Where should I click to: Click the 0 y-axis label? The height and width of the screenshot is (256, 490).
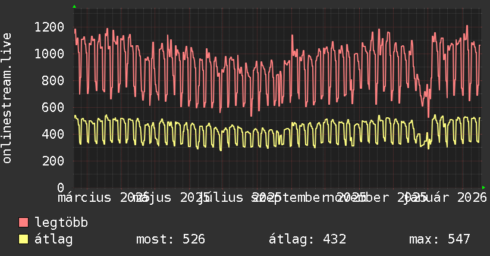pos(61,188)
